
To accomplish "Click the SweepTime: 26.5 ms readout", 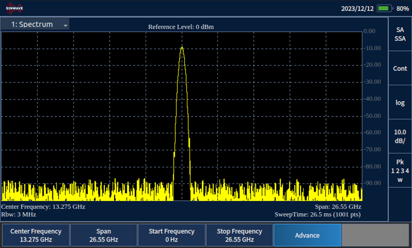I will click(x=318, y=214).
